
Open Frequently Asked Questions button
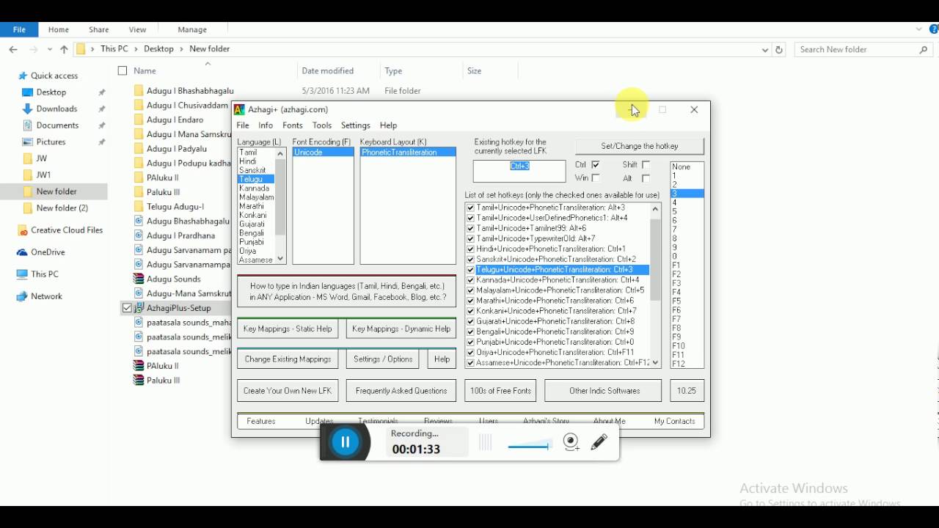pyautogui.click(x=401, y=391)
